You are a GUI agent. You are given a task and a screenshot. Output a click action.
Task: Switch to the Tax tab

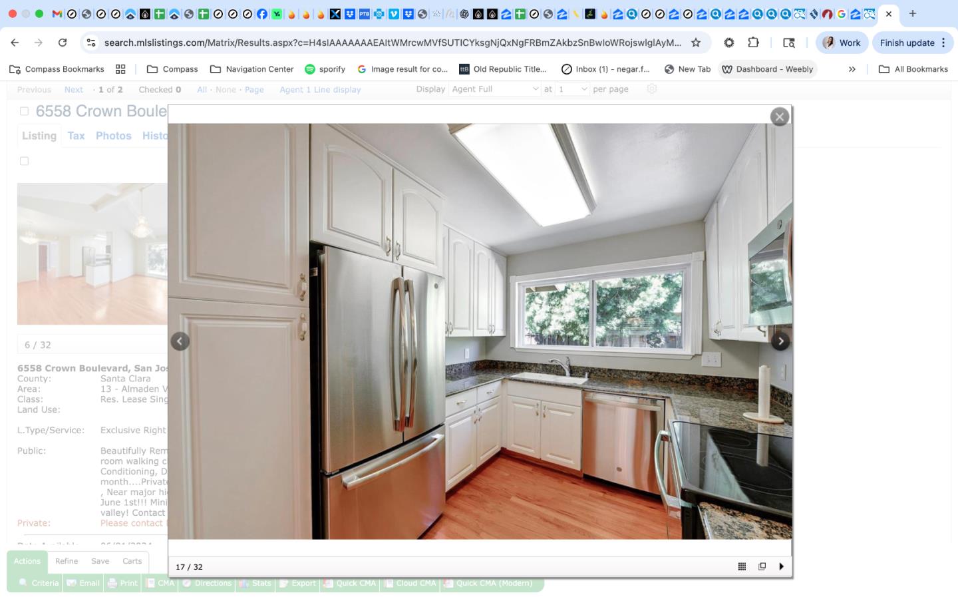tap(75, 135)
